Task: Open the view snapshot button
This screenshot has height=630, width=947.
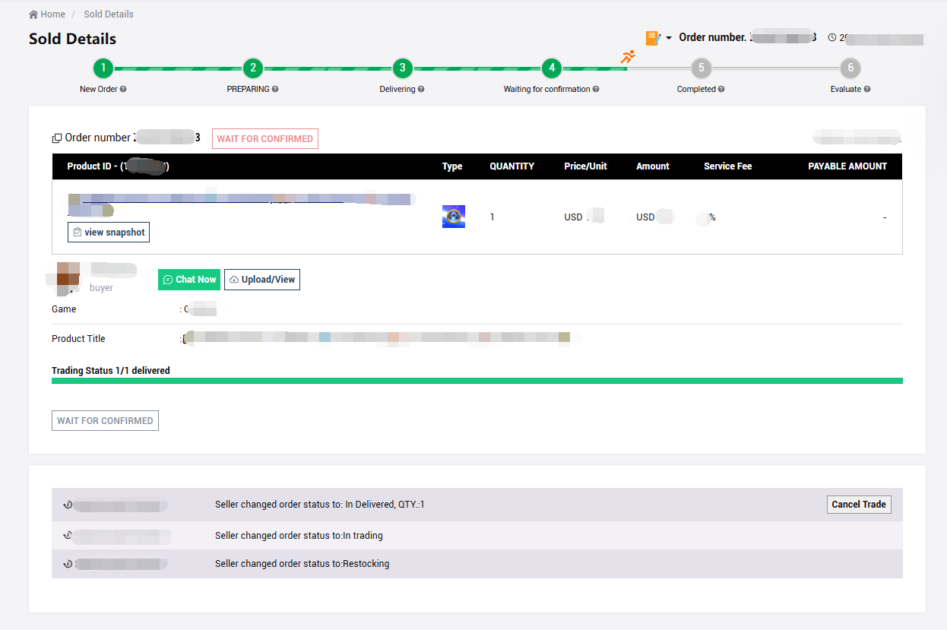Action: [x=109, y=233]
